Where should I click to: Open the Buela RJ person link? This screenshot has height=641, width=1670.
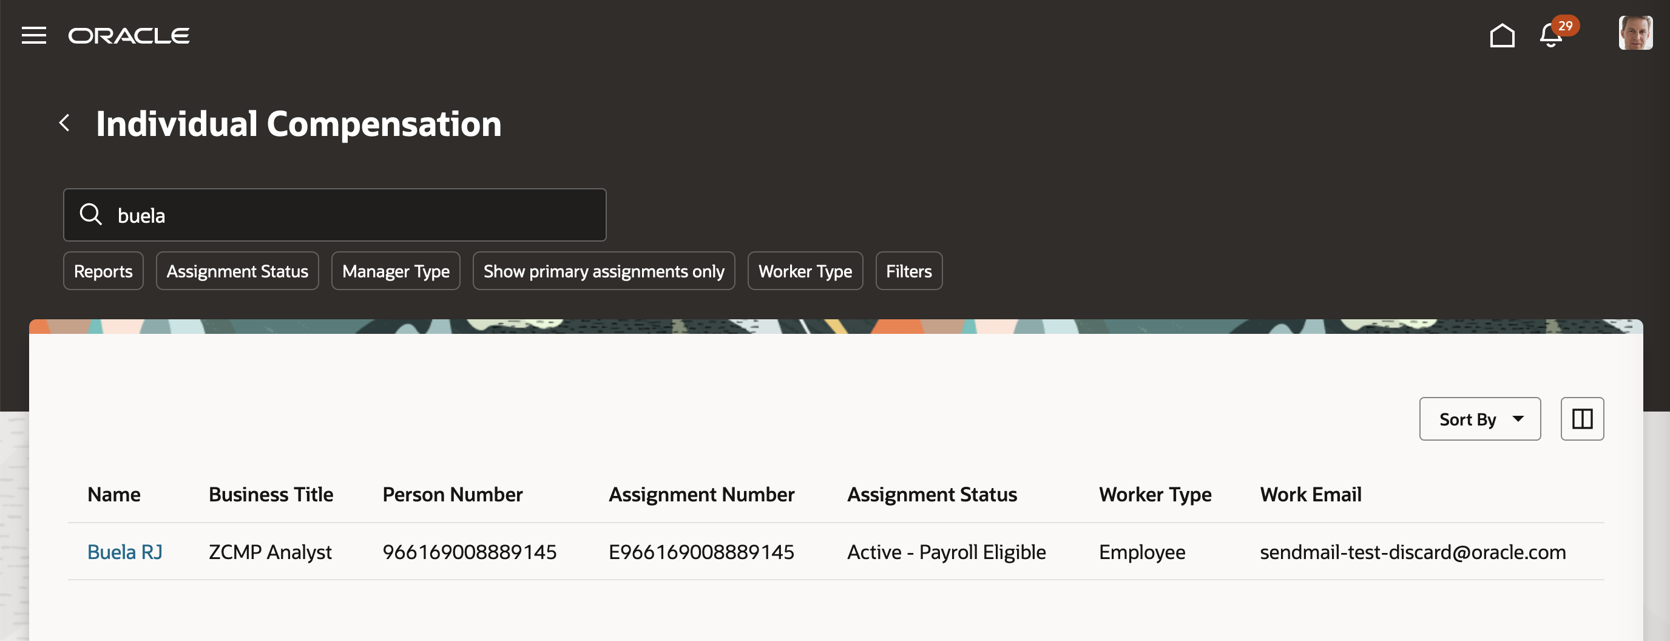124,552
